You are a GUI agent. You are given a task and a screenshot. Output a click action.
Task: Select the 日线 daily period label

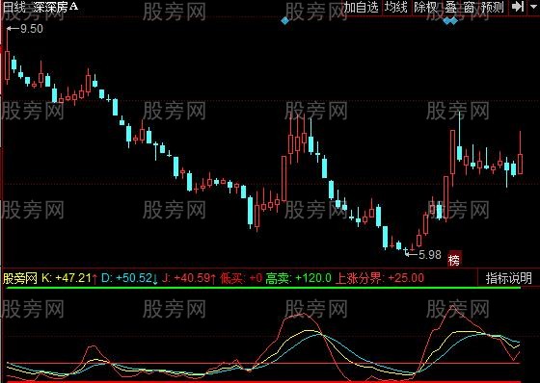[x=13, y=7]
